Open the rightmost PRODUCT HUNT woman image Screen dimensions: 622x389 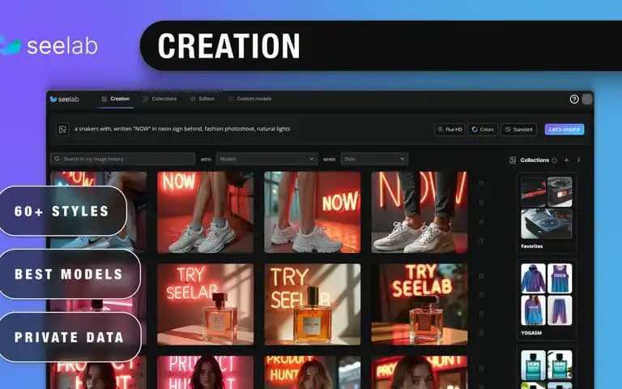point(420,372)
